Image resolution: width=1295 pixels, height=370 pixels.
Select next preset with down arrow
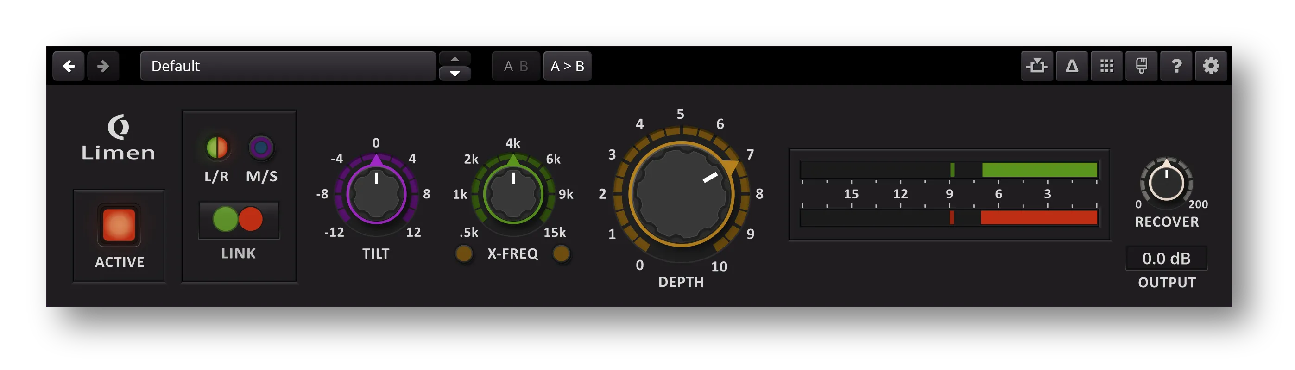[x=455, y=73]
